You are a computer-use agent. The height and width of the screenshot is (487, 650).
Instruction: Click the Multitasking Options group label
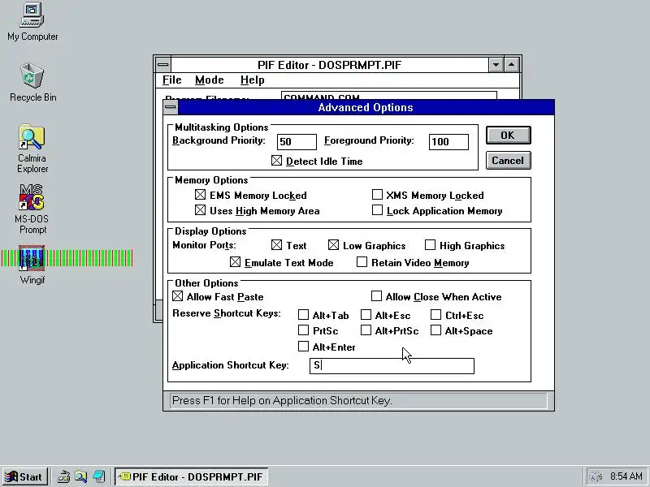(221, 127)
